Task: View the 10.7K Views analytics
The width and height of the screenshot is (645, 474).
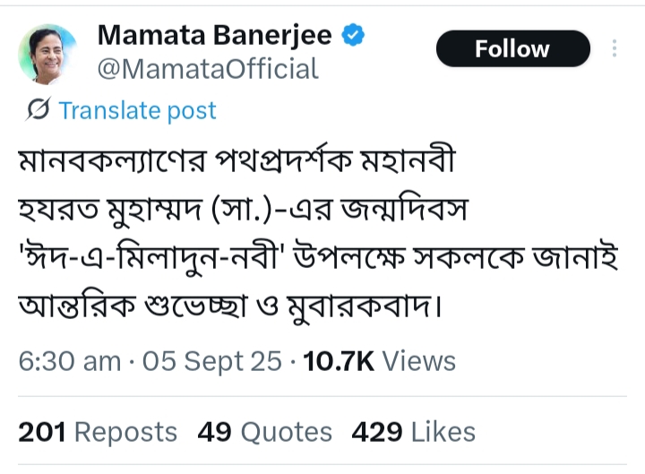Action: [x=380, y=360]
